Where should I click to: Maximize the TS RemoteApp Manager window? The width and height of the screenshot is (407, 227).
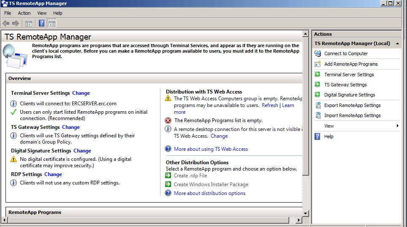(391, 3)
